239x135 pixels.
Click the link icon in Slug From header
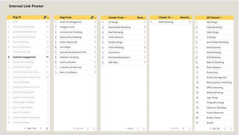tap(92, 17)
